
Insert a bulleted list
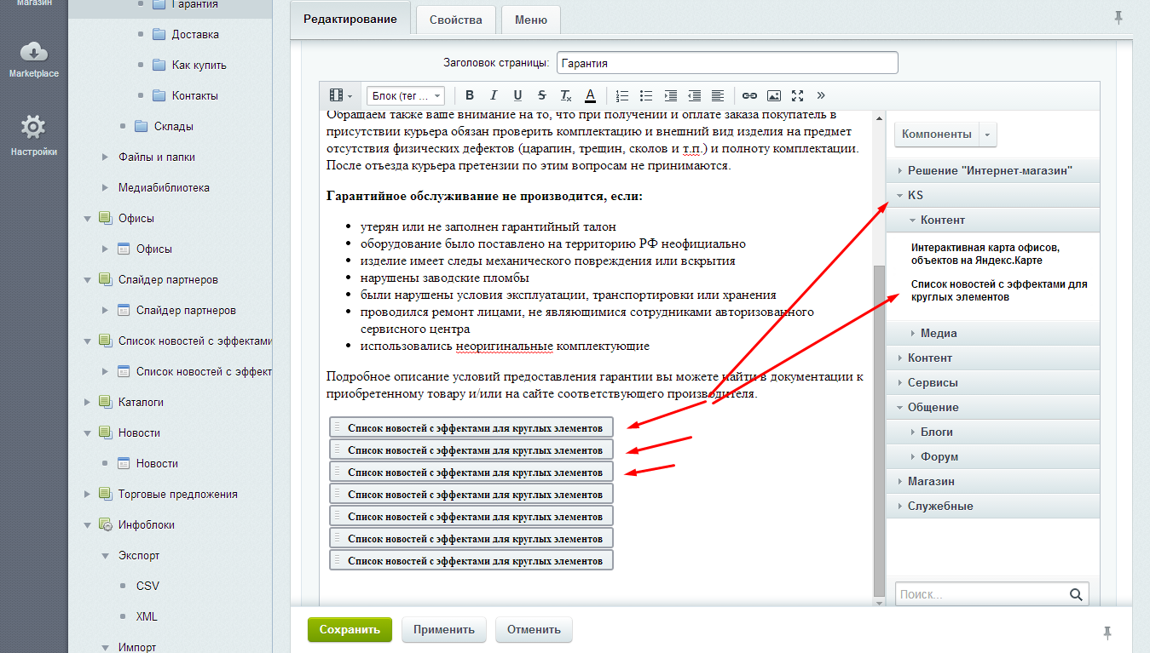[x=646, y=95]
